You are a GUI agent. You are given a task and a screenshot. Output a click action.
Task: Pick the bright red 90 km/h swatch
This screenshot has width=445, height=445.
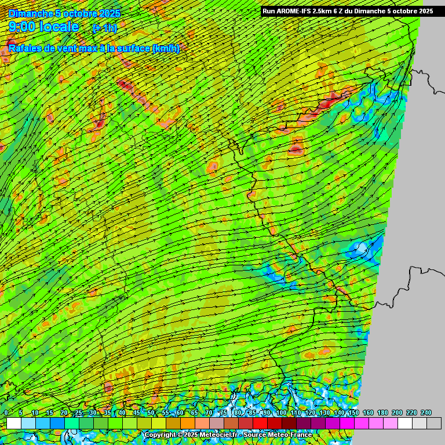274,424
